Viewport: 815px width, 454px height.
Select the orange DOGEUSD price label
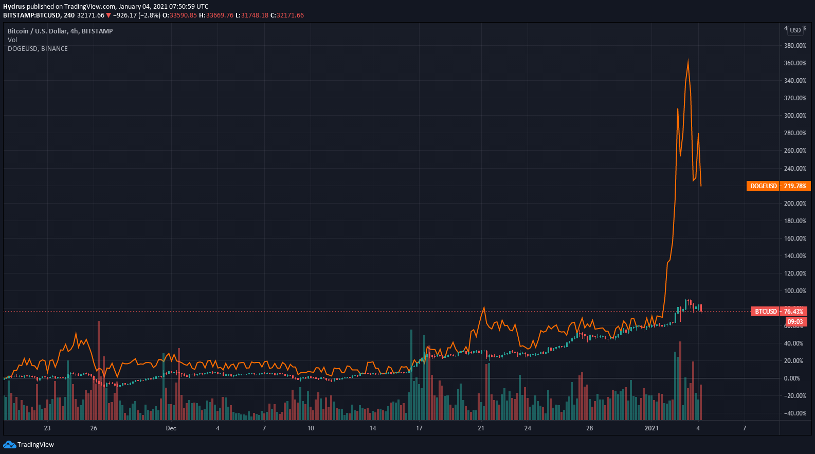pos(778,186)
